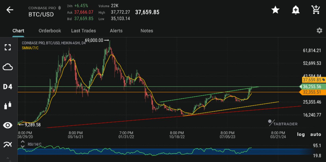Click the 05/16/21 date axis label

tap(76, 137)
